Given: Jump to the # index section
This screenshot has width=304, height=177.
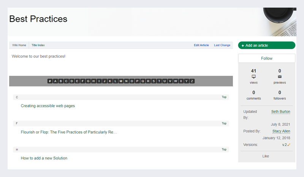Looking at the screenshot, I should pyautogui.click(x=50, y=81).
